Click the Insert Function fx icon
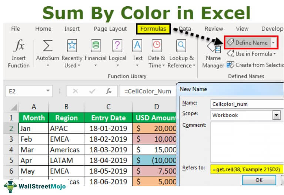This screenshot has height=195, width=284. point(19,46)
